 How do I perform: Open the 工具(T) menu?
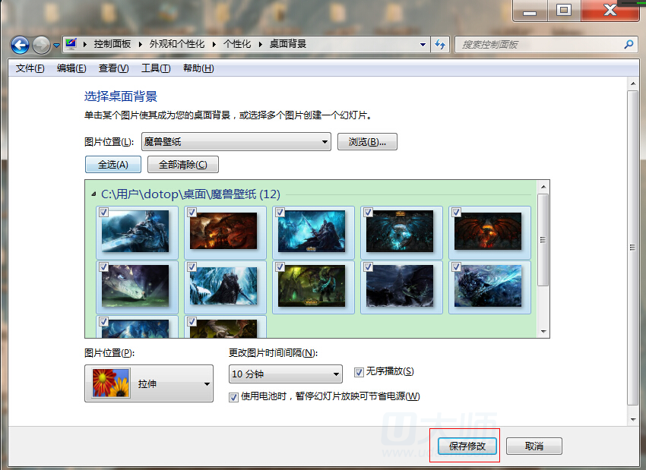(155, 68)
